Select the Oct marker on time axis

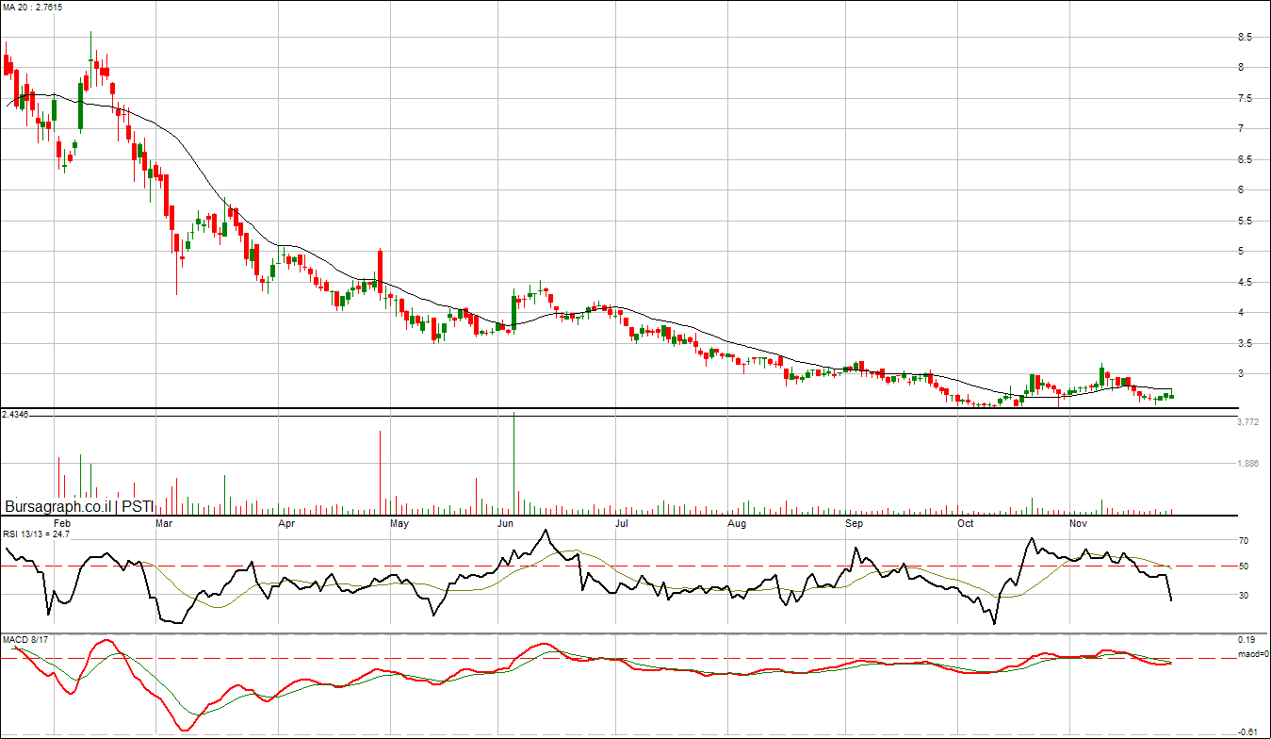[965, 522]
